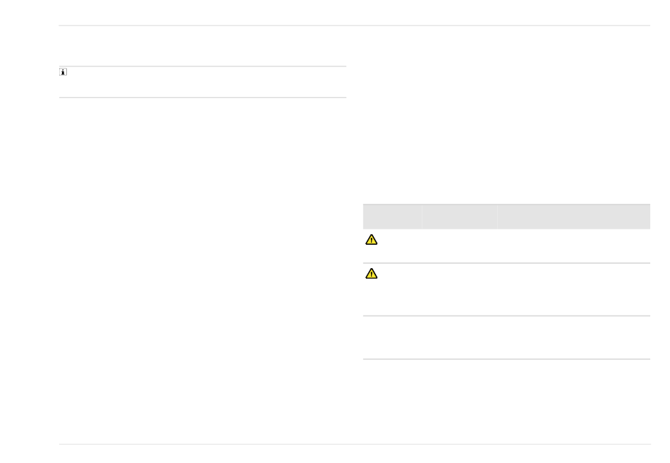Click the divider under second warning row

[x=507, y=316]
